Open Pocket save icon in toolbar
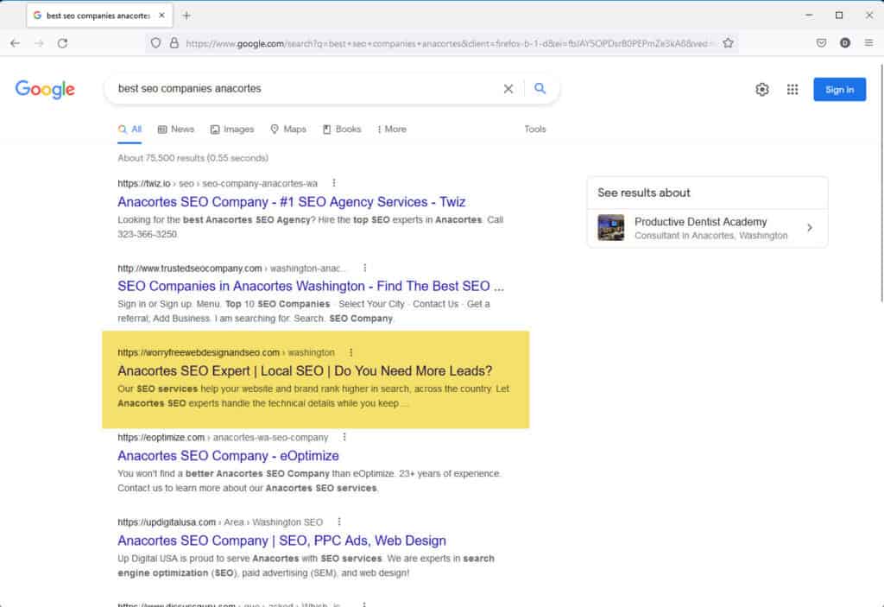The image size is (884, 607). click(822, 43)
